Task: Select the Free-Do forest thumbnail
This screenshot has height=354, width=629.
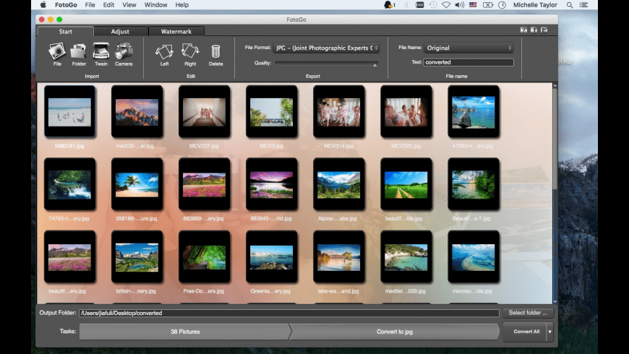Action: coord(204,257)
